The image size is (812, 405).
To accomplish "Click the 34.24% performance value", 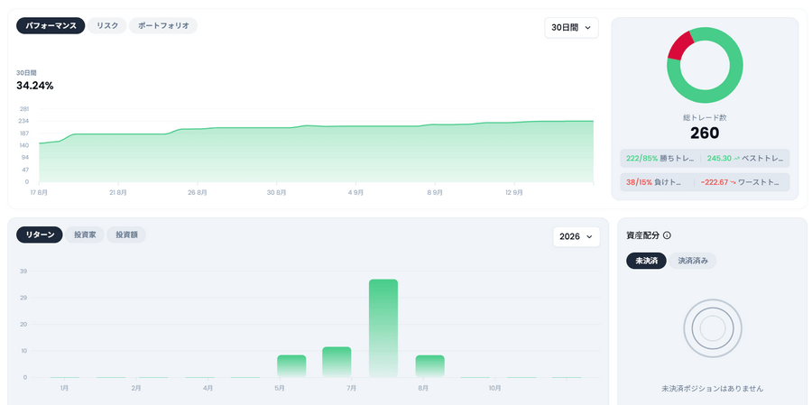I will pos(34,86).
